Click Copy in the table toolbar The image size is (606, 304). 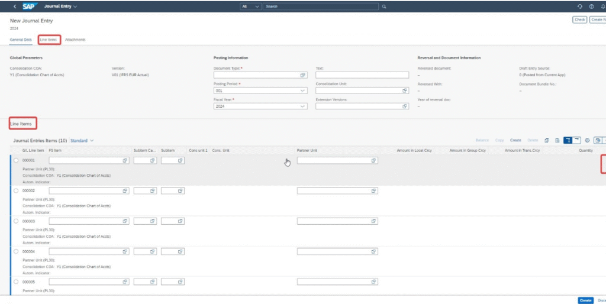pyautogui.click(x=499, y=141)
